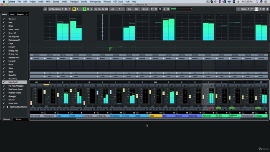This screenshot has width=270, height=152.
Task: Open the Audio menu
Action: tap(41, 2)
